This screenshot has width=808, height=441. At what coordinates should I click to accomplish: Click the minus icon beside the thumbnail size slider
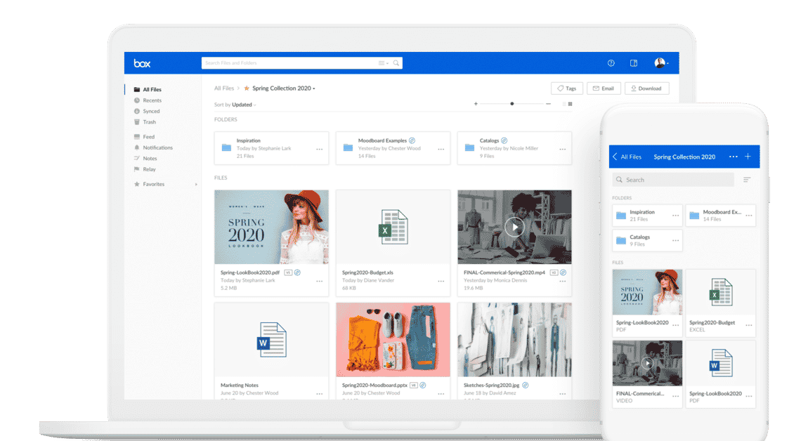click(x=548, y=103)
